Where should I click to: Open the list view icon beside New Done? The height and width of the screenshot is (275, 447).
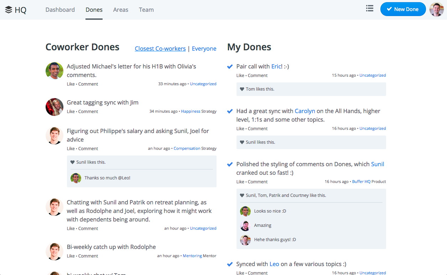(x=369, y=8)
